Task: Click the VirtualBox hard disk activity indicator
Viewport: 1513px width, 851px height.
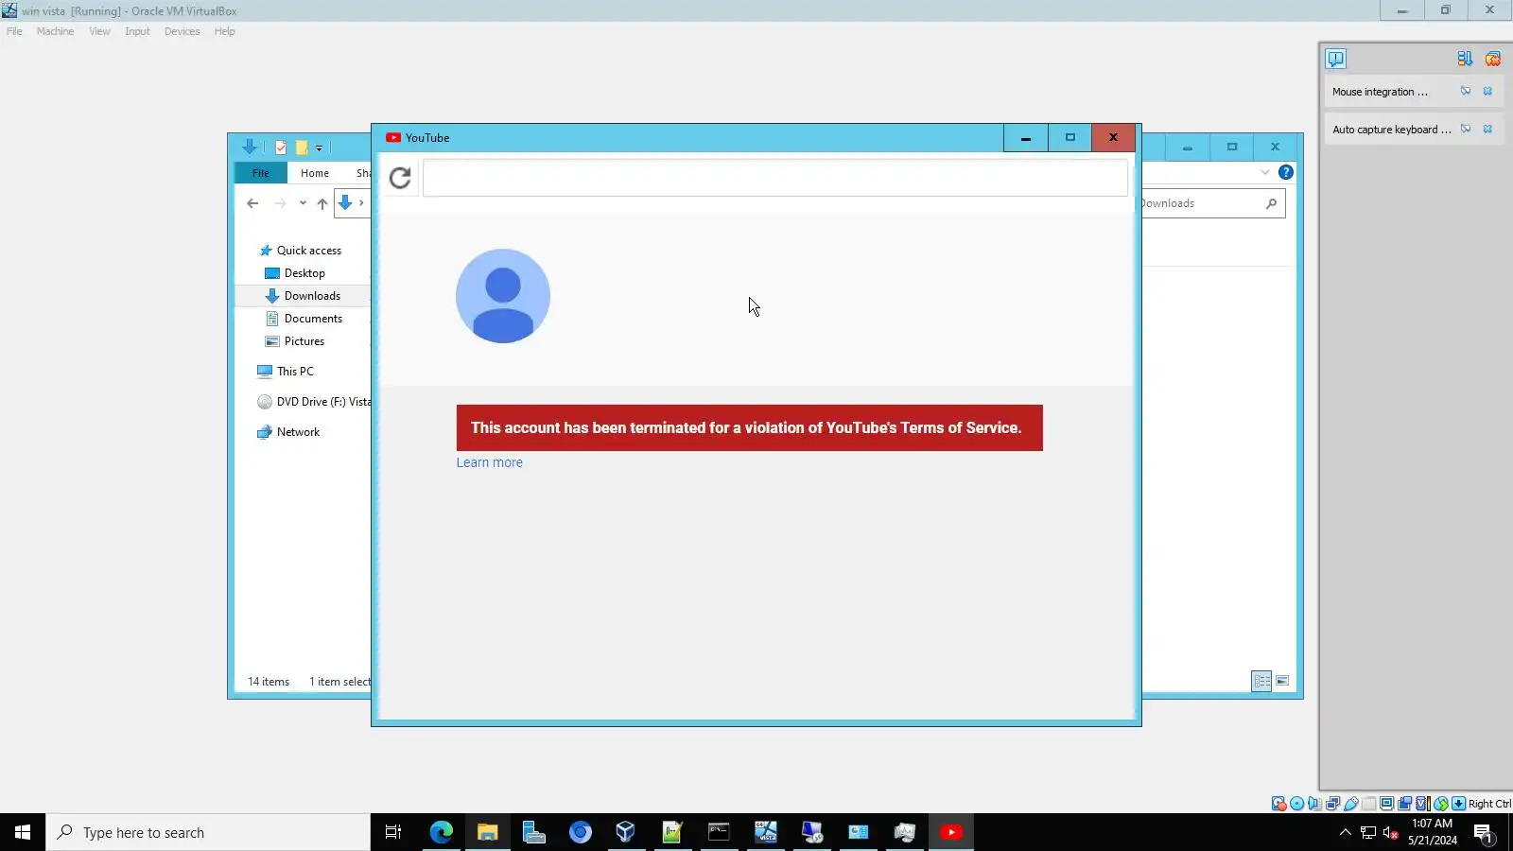Action: 1278,804
